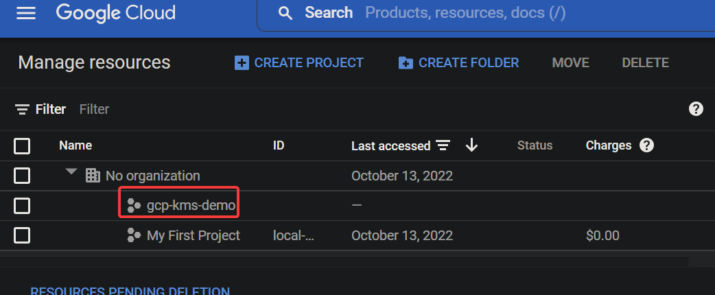Open My First Project
Viewport: 715px width, 295px height.
click(194, 235)
